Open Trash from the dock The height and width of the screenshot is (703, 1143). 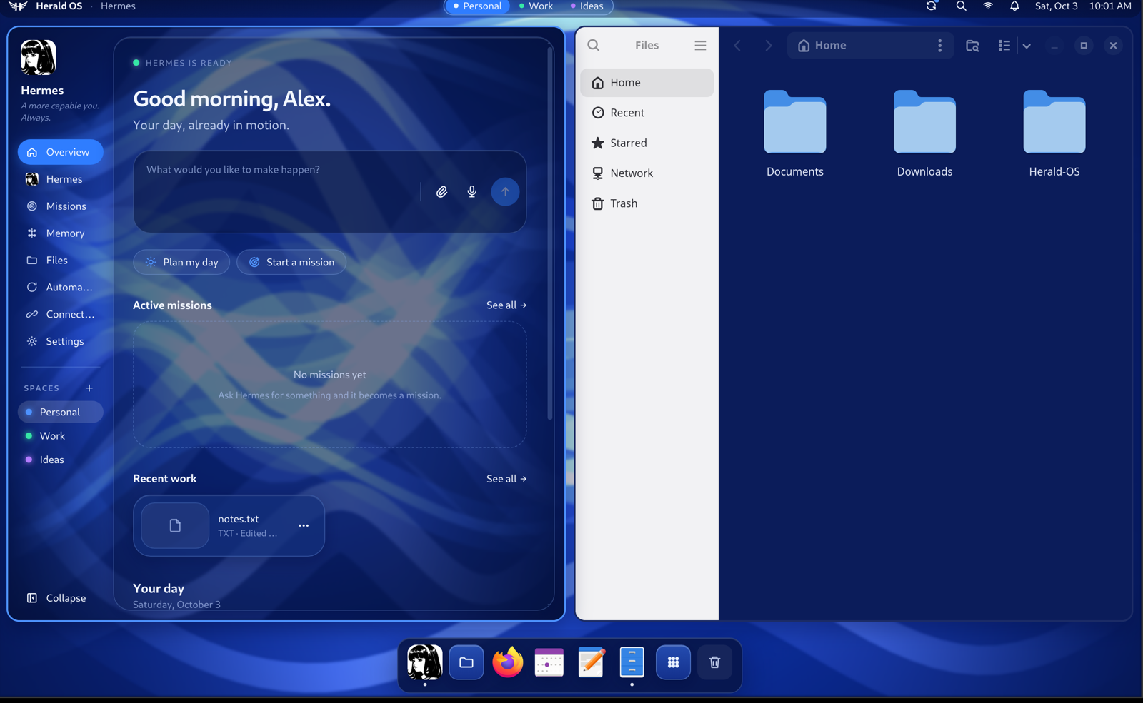[714, 662]
